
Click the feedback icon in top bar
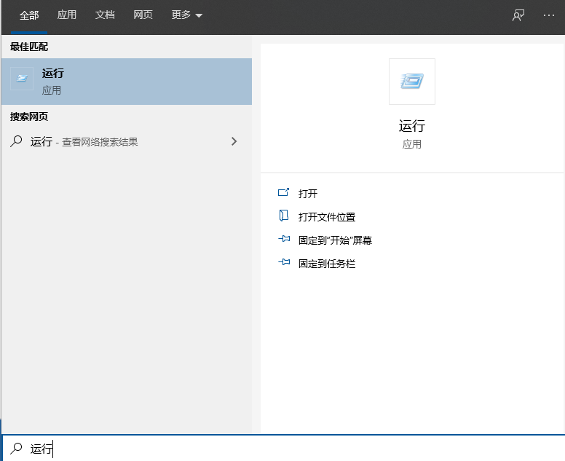tap(518, 15)
